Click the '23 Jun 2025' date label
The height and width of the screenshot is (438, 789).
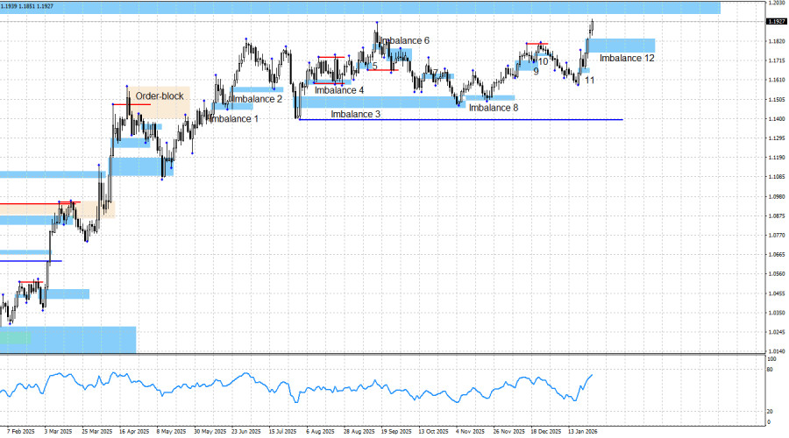coord(246,432)
